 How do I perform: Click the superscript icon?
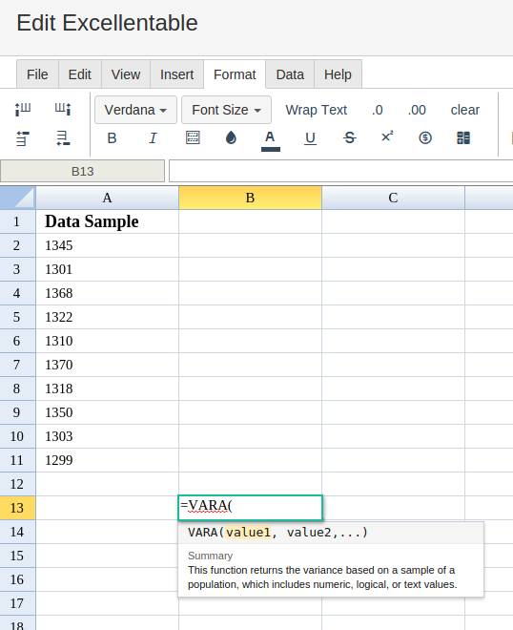tap(387, 137)
